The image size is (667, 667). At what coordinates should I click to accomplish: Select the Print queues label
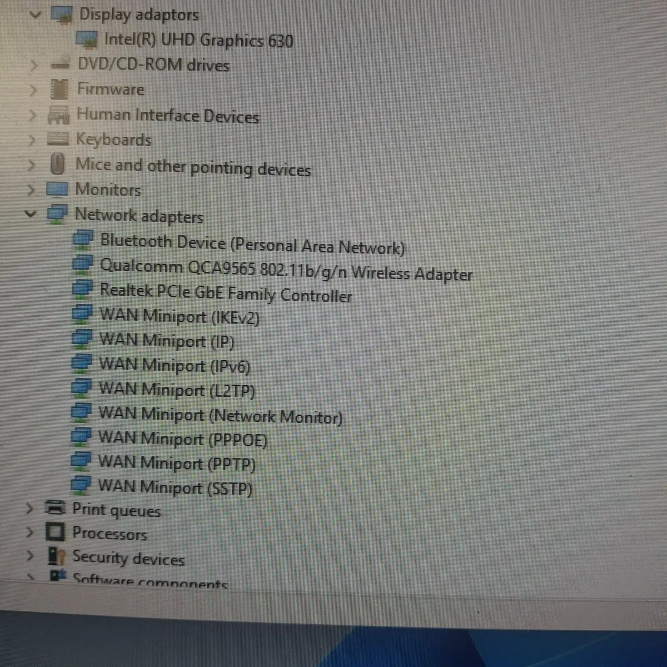coord(116,510)
